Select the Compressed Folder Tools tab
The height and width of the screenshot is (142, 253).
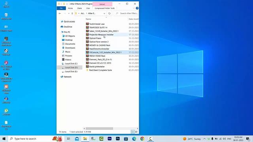pyautogui.click(x=104, y=8)
